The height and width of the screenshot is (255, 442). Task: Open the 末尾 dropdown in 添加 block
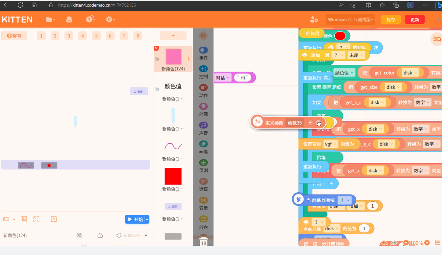[x=356, y=55]
